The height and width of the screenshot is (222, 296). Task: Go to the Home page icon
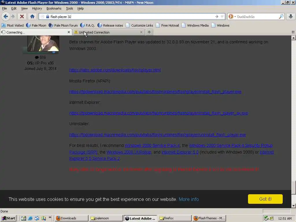point(32,16)
